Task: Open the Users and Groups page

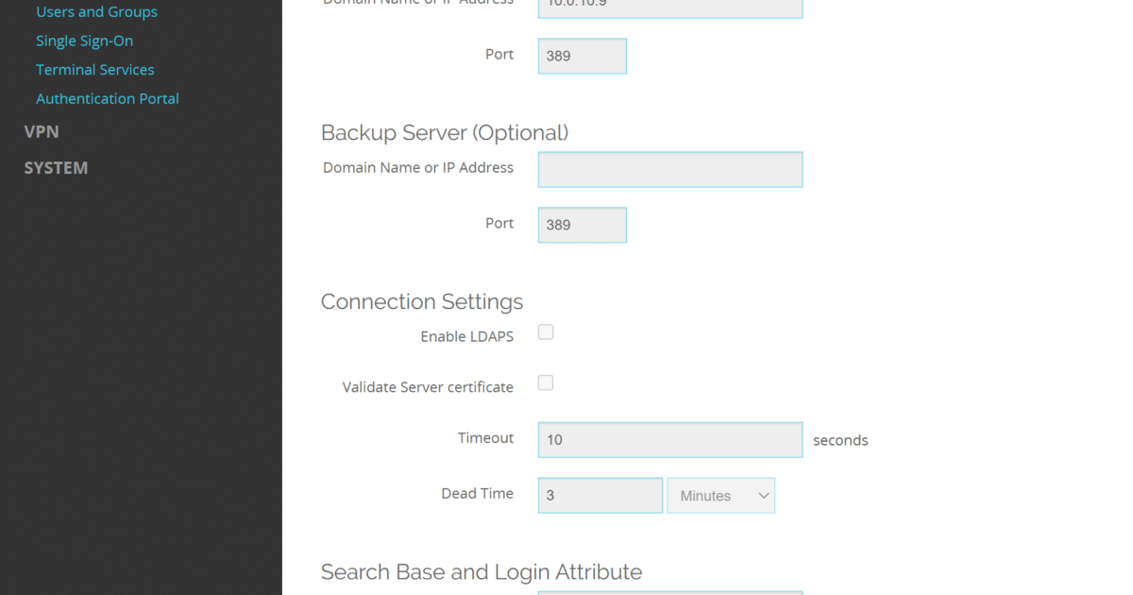Action: click(x=96, y=12)
